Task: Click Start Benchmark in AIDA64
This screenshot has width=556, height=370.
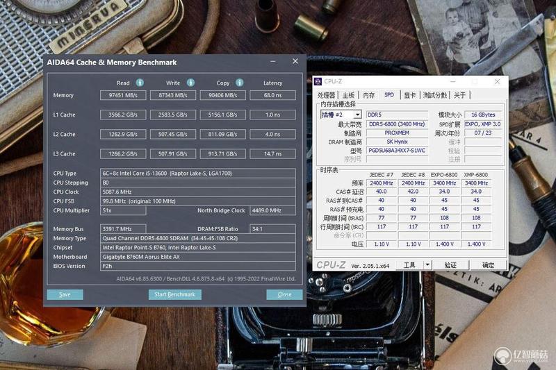Action: (x=175, y=294)
